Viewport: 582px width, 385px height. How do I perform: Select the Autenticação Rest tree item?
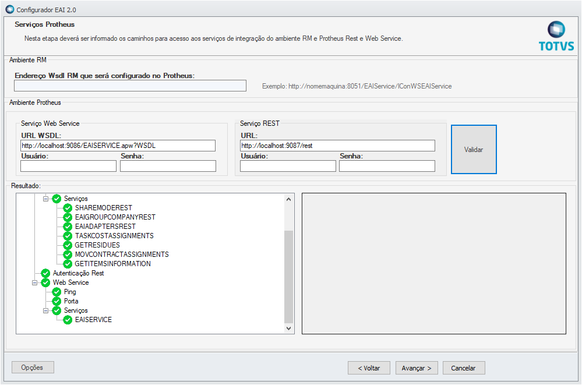78,273
